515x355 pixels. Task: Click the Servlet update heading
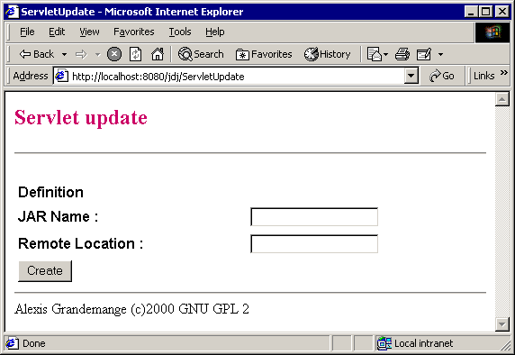81,118
